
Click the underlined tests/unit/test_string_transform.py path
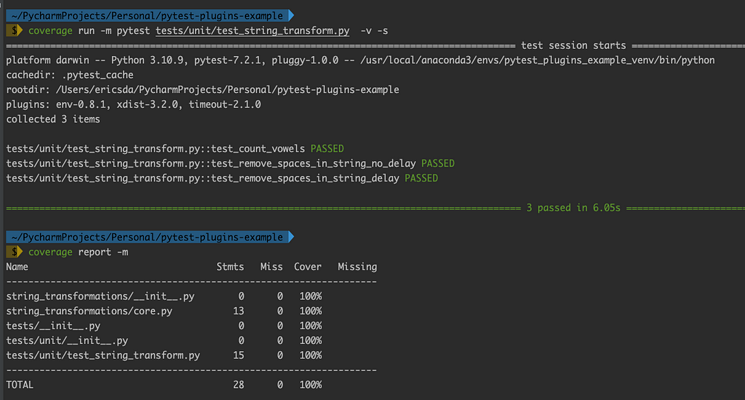253,31
